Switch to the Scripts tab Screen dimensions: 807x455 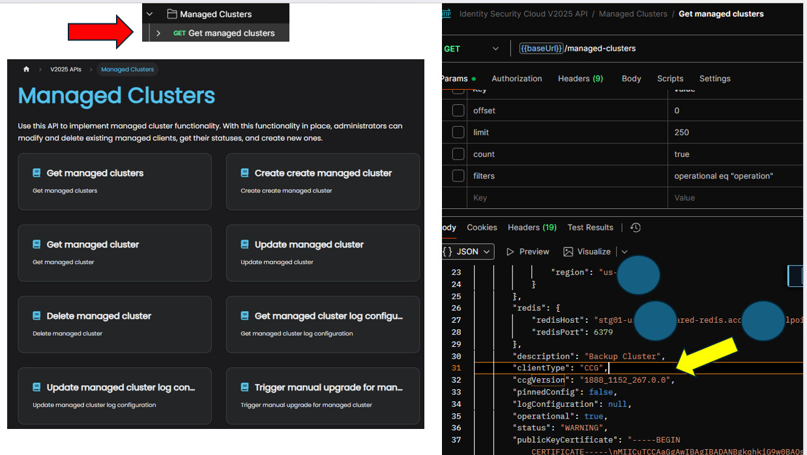[x=670, y=78]
